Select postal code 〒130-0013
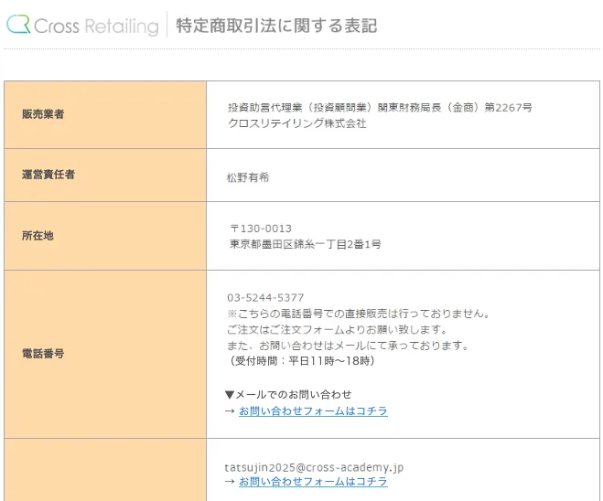The height and width of the screenshot is (501, 603). (x=261, y=229)
